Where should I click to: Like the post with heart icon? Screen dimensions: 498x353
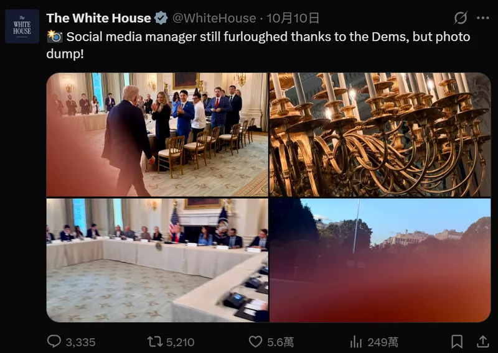coord(255,342)
